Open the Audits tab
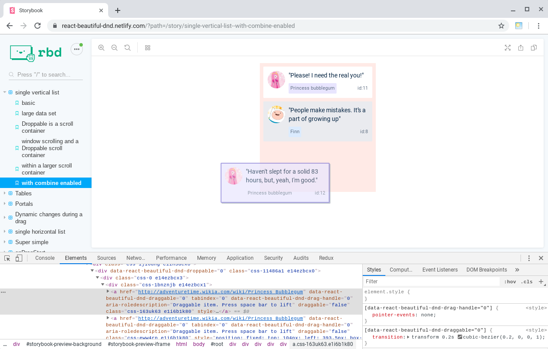Image resolution: width=548 pixels, height=349 pixels. tap(301, 258)
